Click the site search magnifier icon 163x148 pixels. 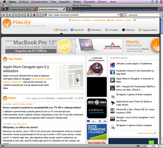(135, 20)
